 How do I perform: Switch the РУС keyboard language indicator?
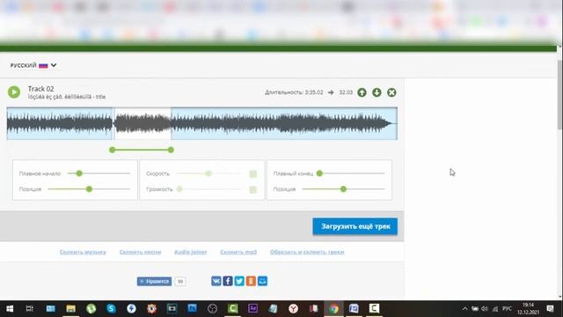tap(507, 309)
